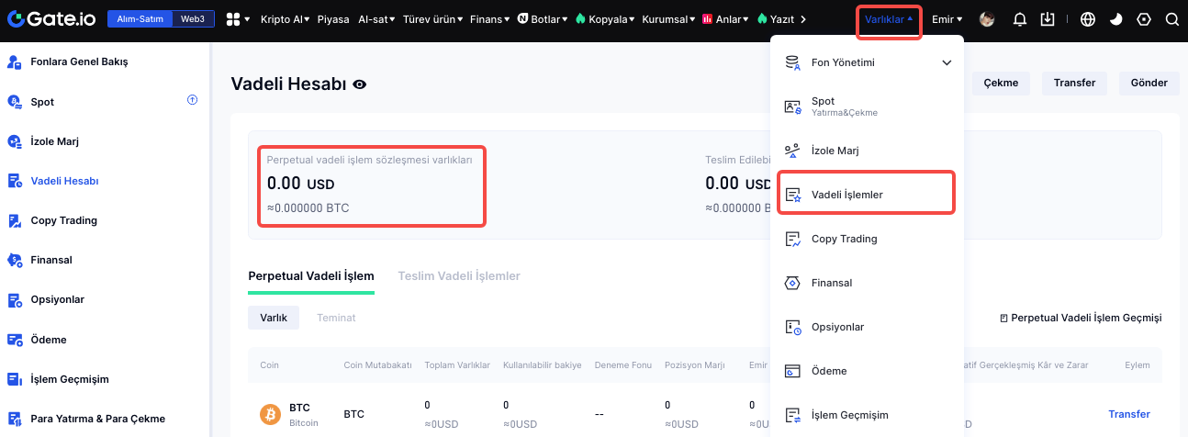The height and width of the screenshot is (437, 1188).
Task: Open the apps grid icon
Action: click(x=233, y=19)
